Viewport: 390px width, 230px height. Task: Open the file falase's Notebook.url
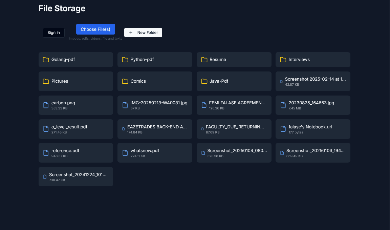(x=312, y=129)
